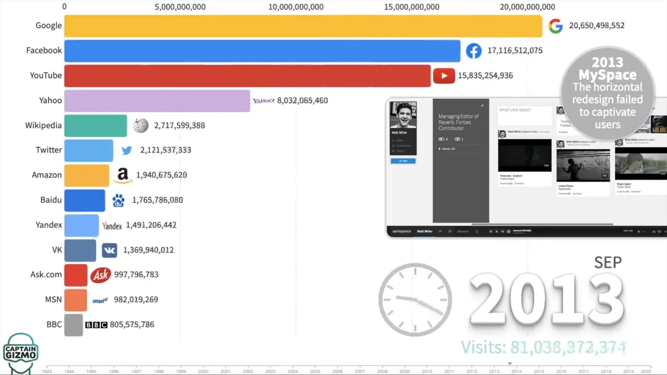The image size is (667, 375).
Task: Click the YouTube play-button logo
Action: 444,76
